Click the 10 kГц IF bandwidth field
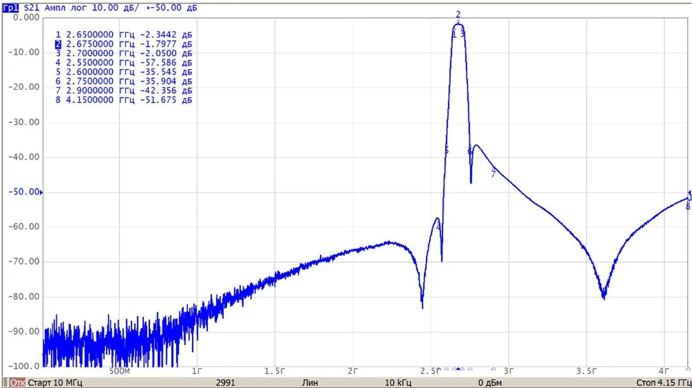This screenshot has width=692, height=388. 398,382
